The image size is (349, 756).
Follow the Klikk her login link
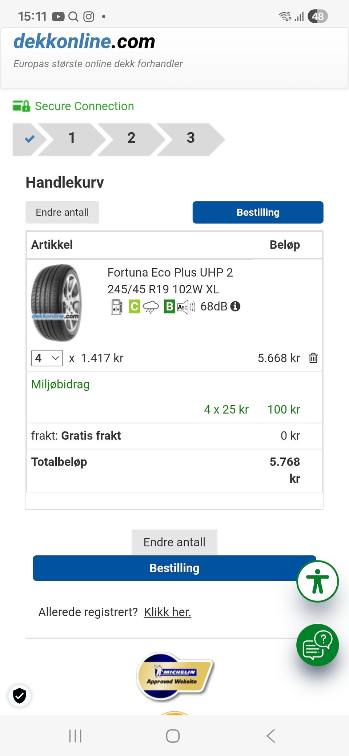(167, 612)
